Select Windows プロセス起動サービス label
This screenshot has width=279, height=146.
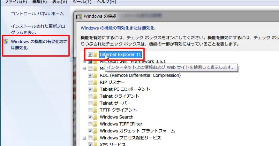130,138
